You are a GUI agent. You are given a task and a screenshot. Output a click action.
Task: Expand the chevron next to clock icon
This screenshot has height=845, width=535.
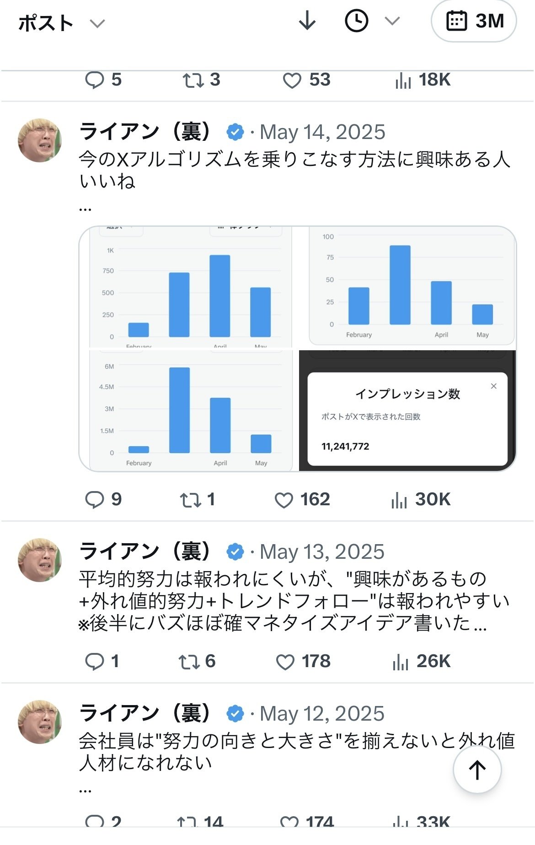(392, 21)
